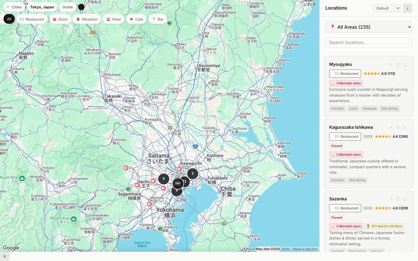This screenshot has width=418, height=261.
Task: Open the Default sort dropdown
Action: tap(387, 8)
